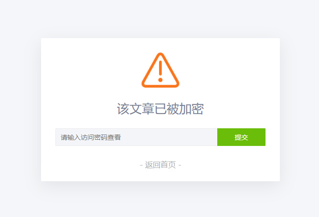319x217 pixels.
Task: Click the bottom edge of the warning triangle
Action: [160, 86]
